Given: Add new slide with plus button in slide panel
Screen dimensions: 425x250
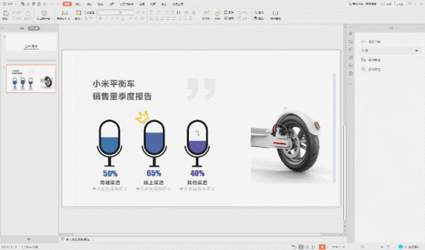Looking at the screenshot, I should pos(29,239).
